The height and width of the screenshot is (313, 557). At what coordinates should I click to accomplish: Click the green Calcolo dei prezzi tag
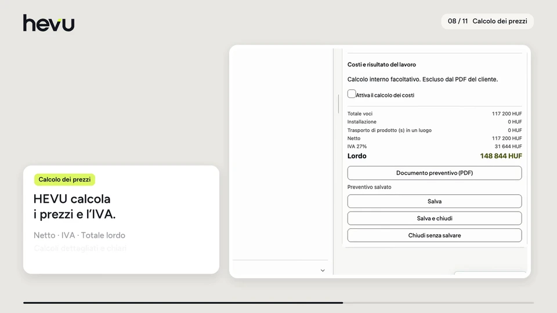click(64, 180)
